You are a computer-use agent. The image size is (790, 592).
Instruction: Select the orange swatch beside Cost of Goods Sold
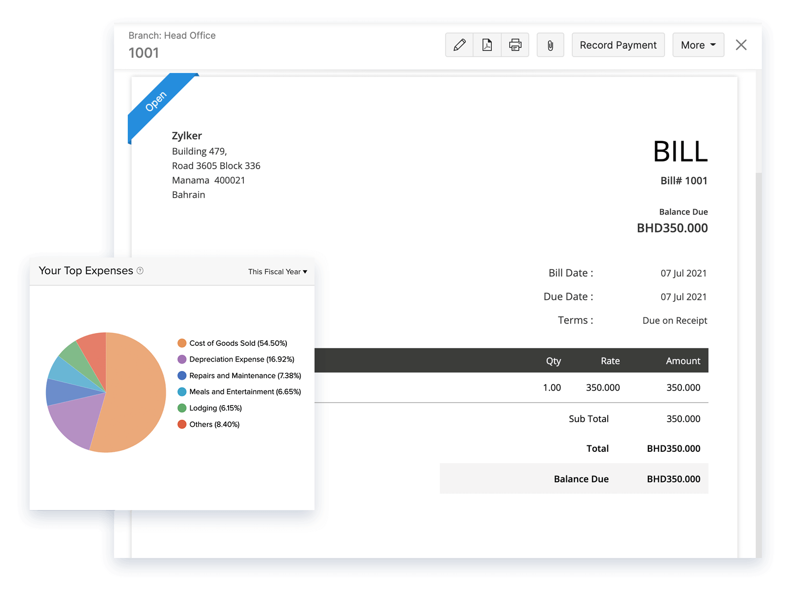point(182,342)
